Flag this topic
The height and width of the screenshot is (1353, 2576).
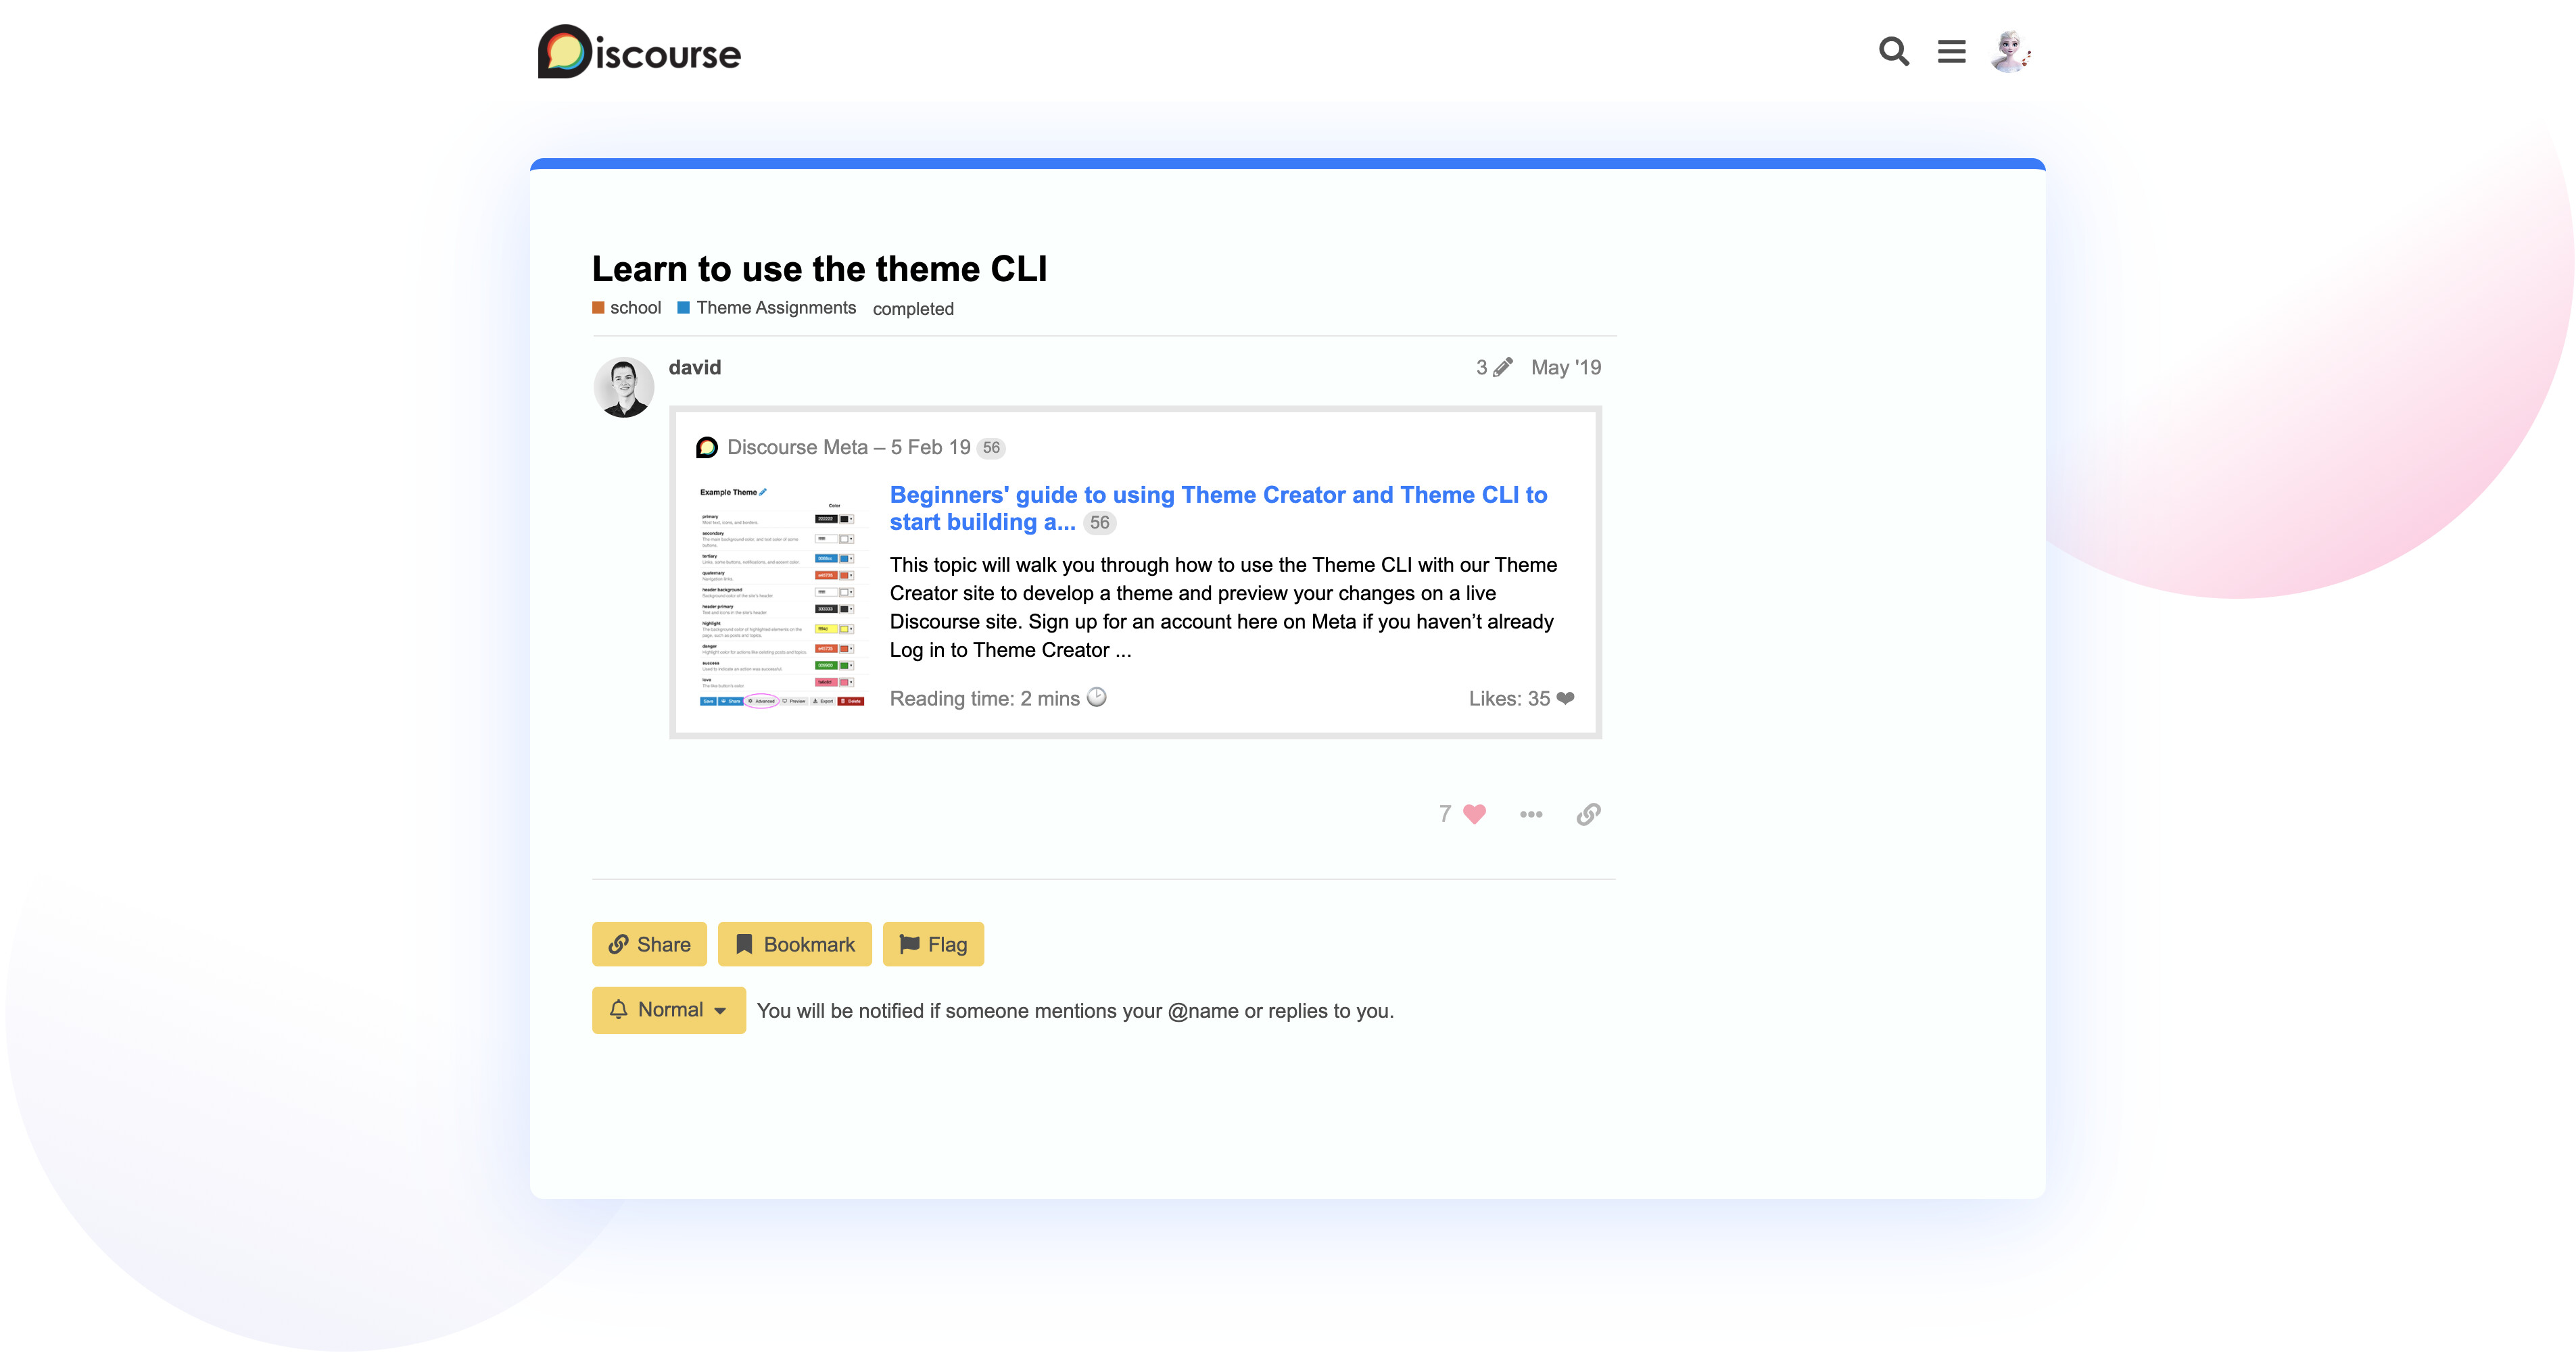(x=933, y=944)
